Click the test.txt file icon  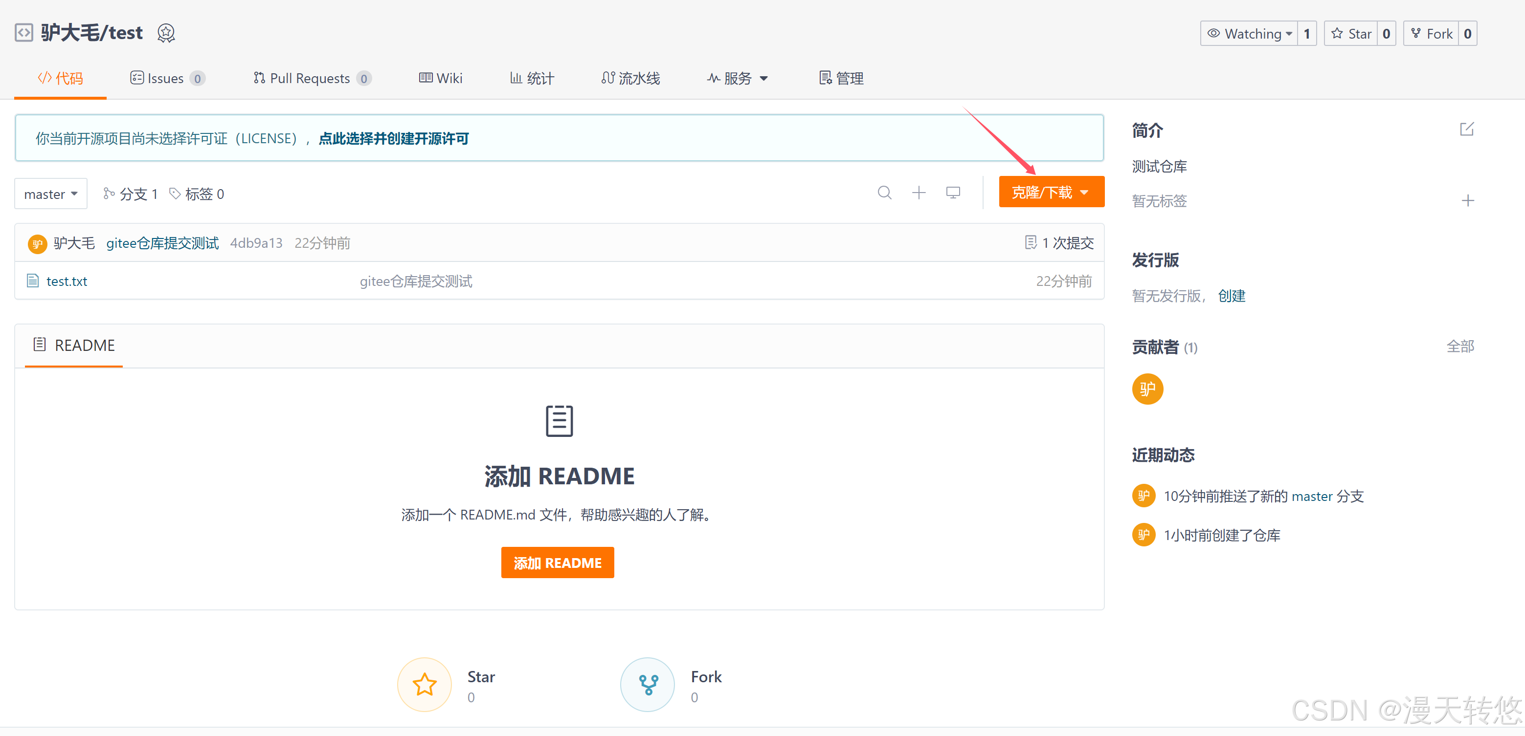(33, 281)
